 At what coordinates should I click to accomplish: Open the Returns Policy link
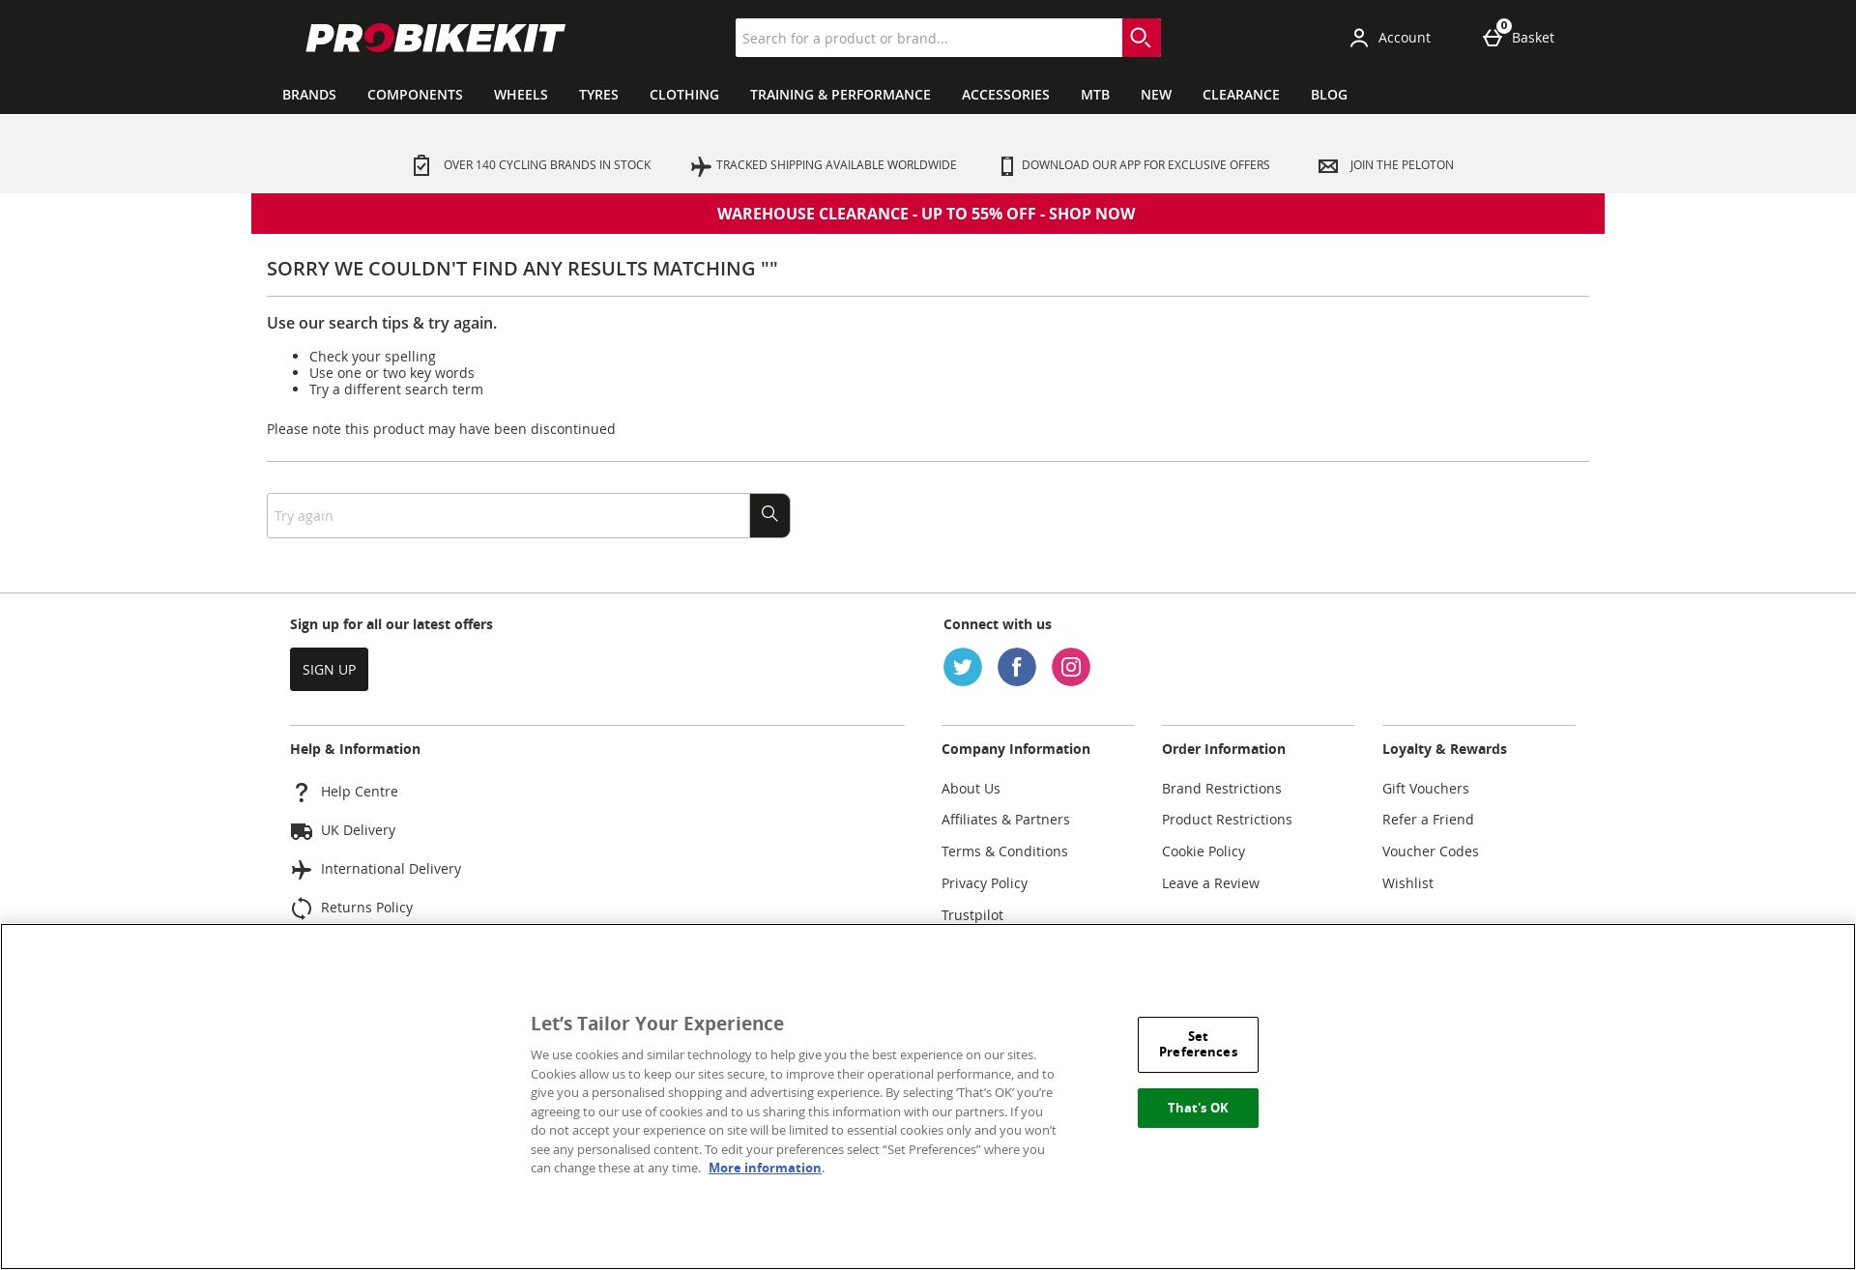click(x=366, y=908)
